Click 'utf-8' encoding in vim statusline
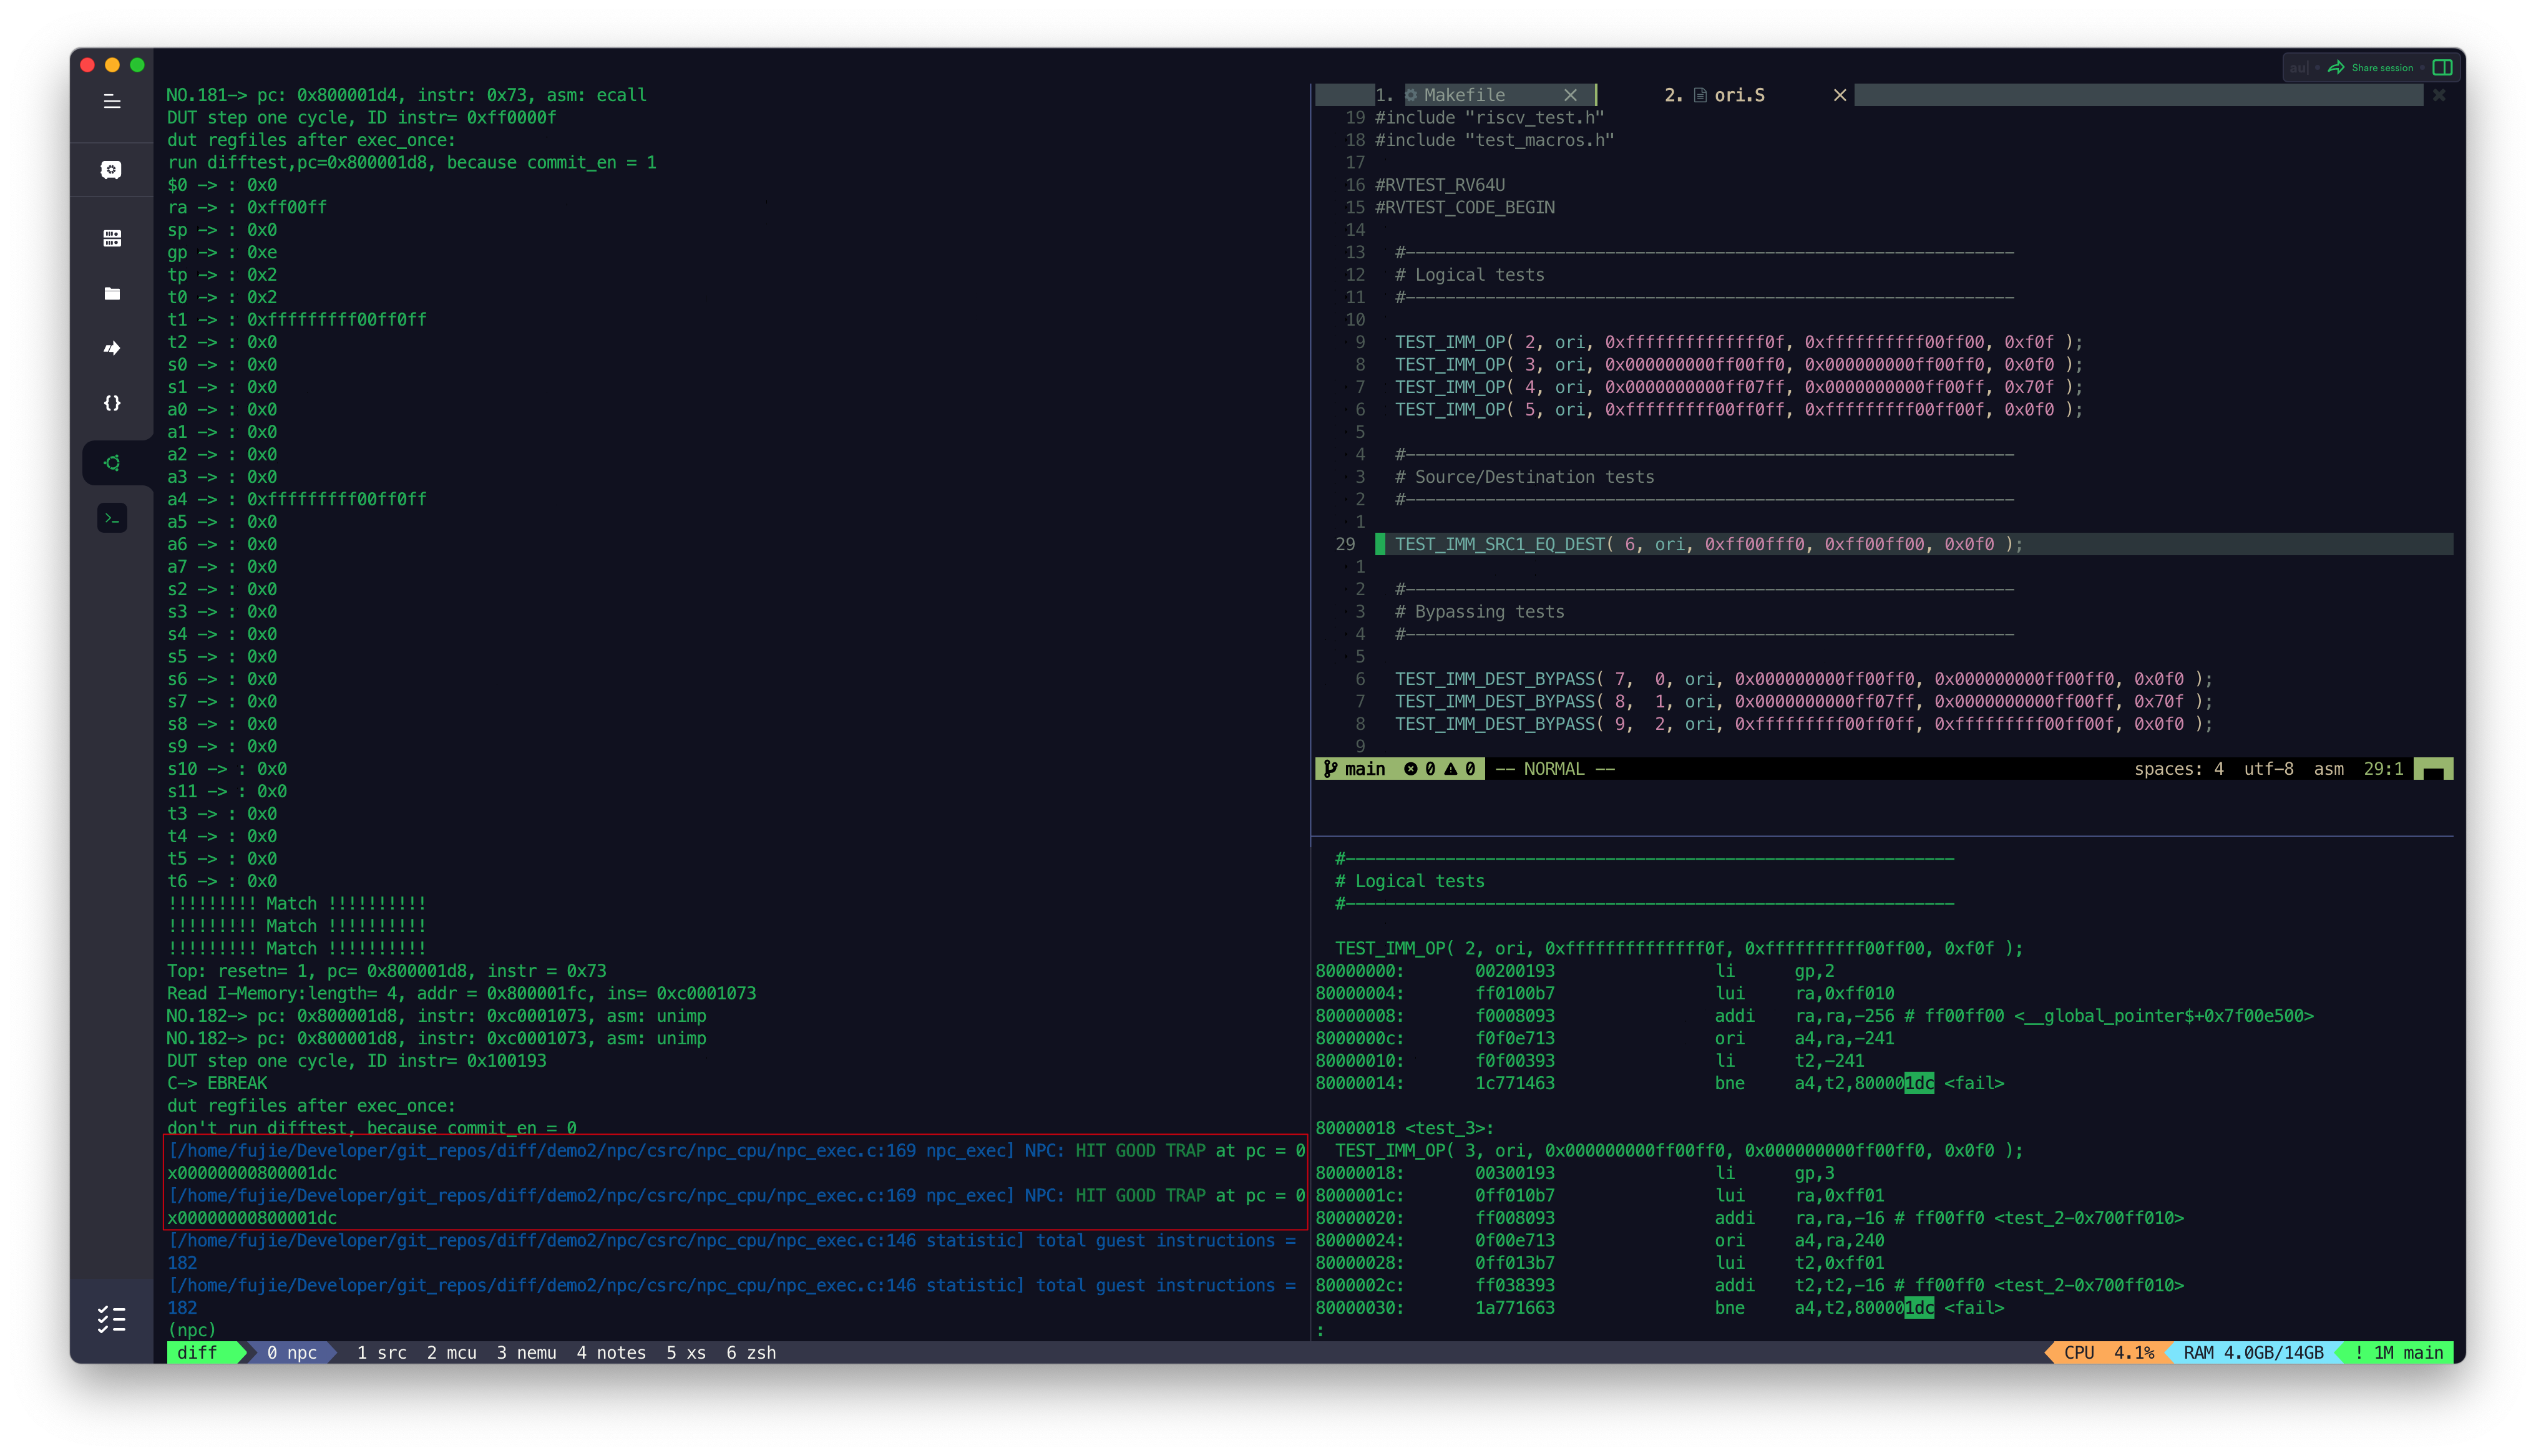Screen dimensions: 2536x1456 tap(2268, 768)
